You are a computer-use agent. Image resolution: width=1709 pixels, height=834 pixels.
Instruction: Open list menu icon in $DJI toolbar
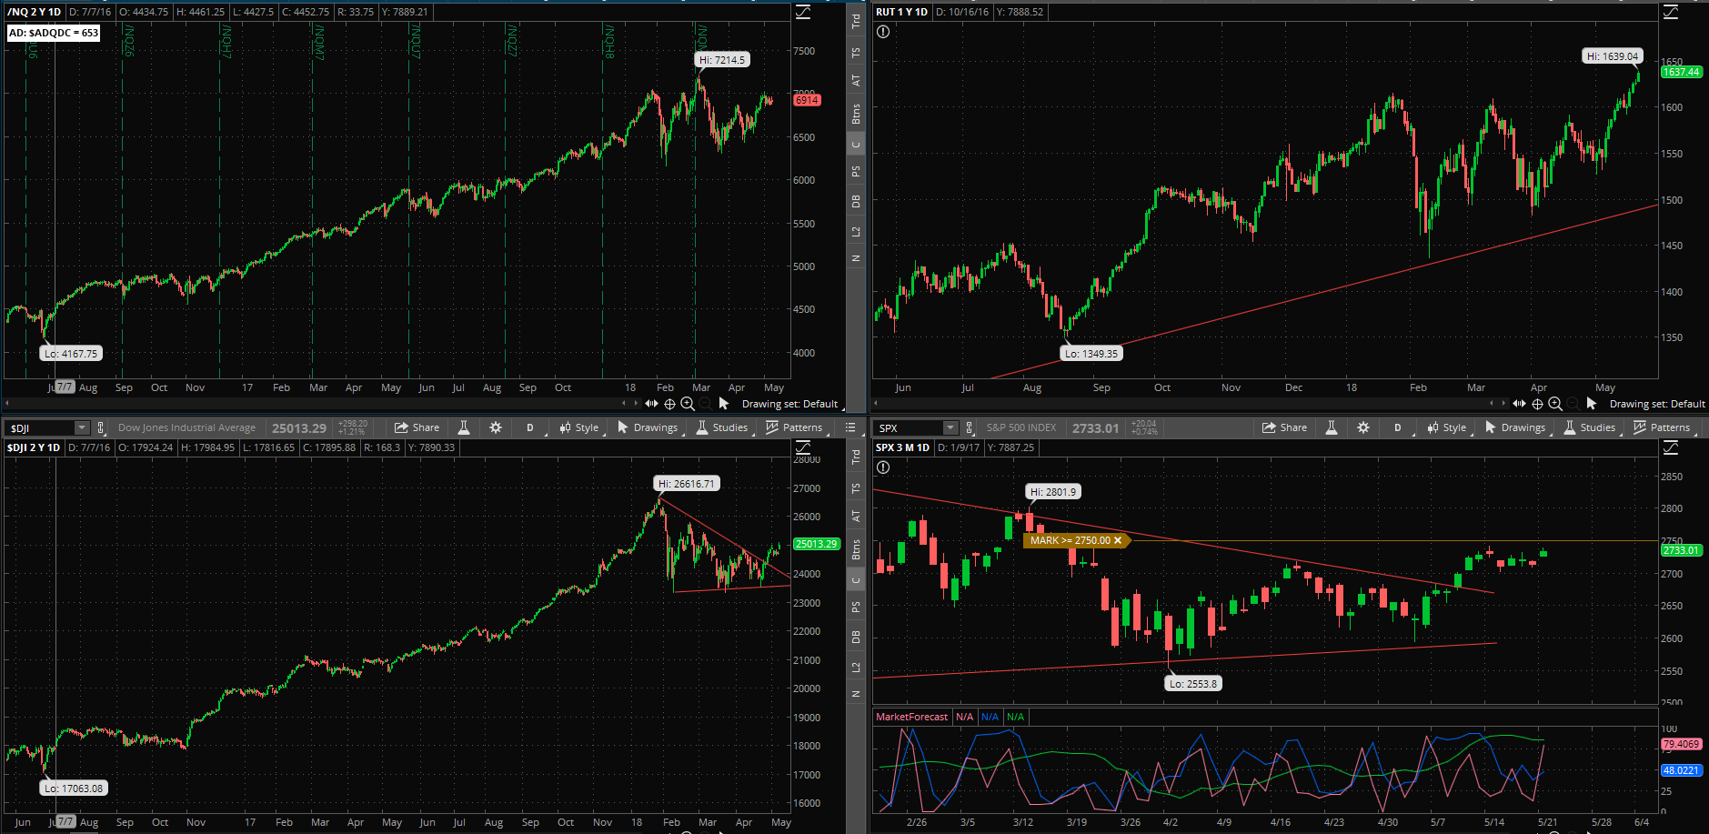[x=850, y=427]
